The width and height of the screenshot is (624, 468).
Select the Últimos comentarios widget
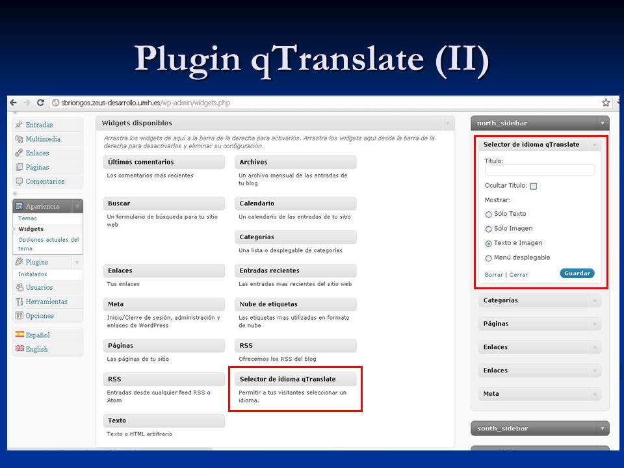[x=164, y=162]
